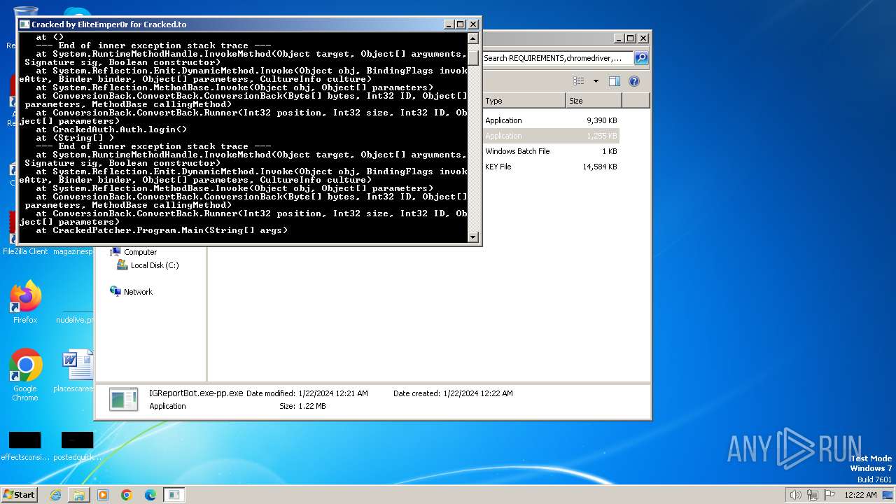Click the IGReportBot.exe-pp.exe details thumbnail
This screenshot has width=896, height=504.
[124, 400]
